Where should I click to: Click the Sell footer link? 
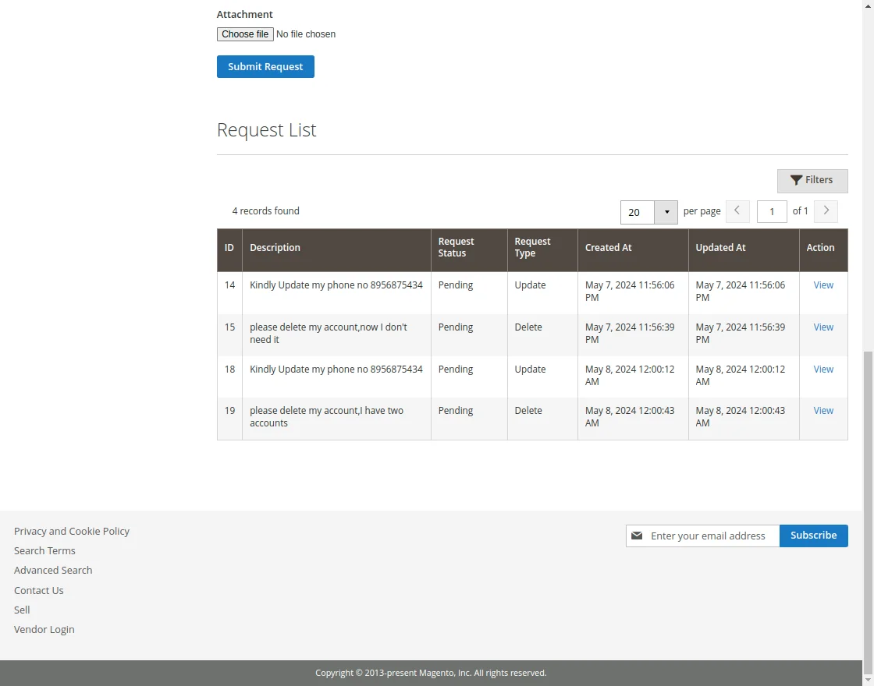coord(21,610)
